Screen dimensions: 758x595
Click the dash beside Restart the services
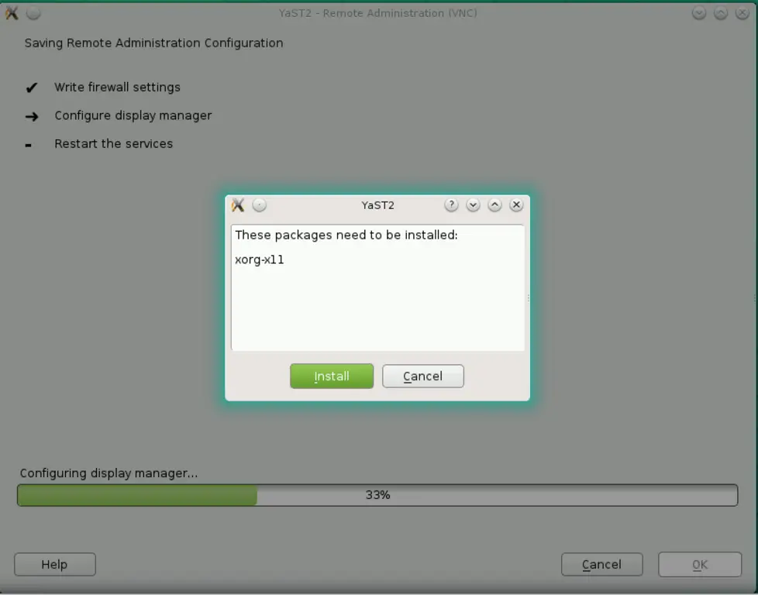pyautogui.click(x=28, y=145)
